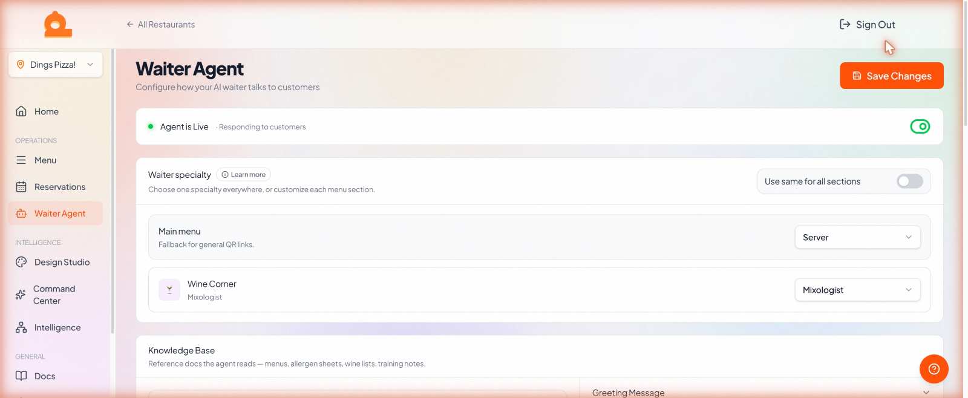
Task: Click the Main menu section row
Action: click(x=539, y=237)
